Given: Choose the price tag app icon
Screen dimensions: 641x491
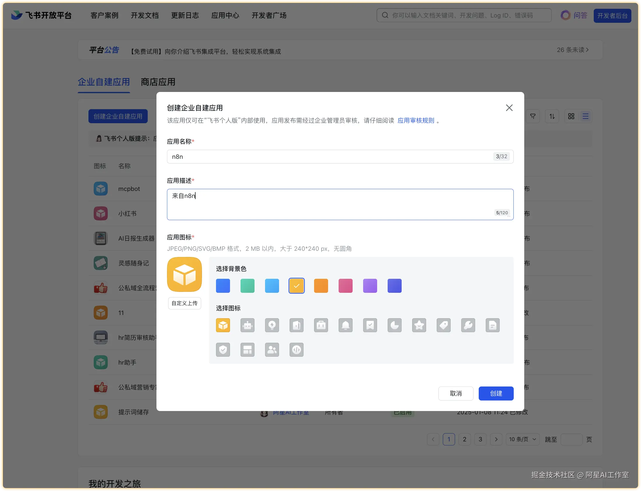Looking at the screenshot, I should pos(444,325).
